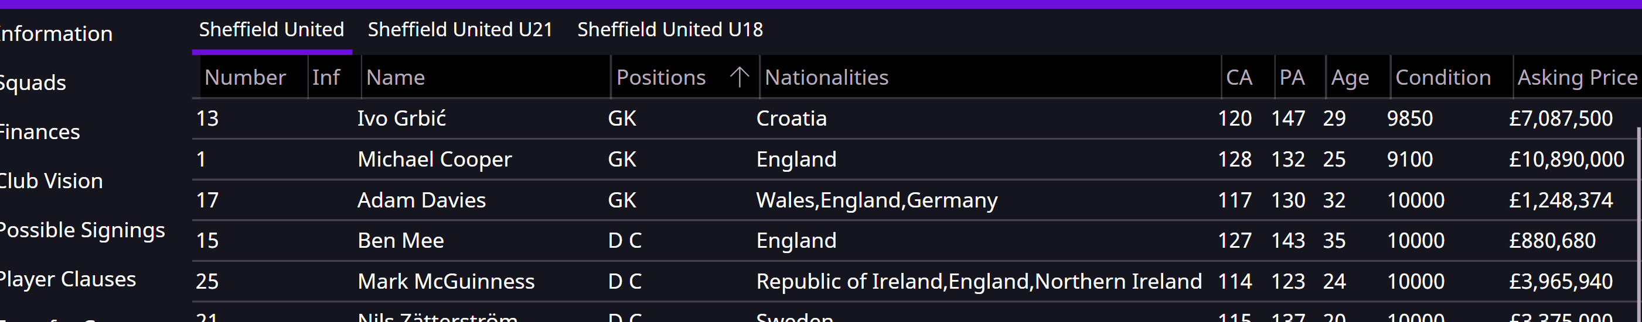The height and width of the screenshot is (322, 1642).
Task: Switch to Sheffield United U21 tab
Action: tap(459, 30)
